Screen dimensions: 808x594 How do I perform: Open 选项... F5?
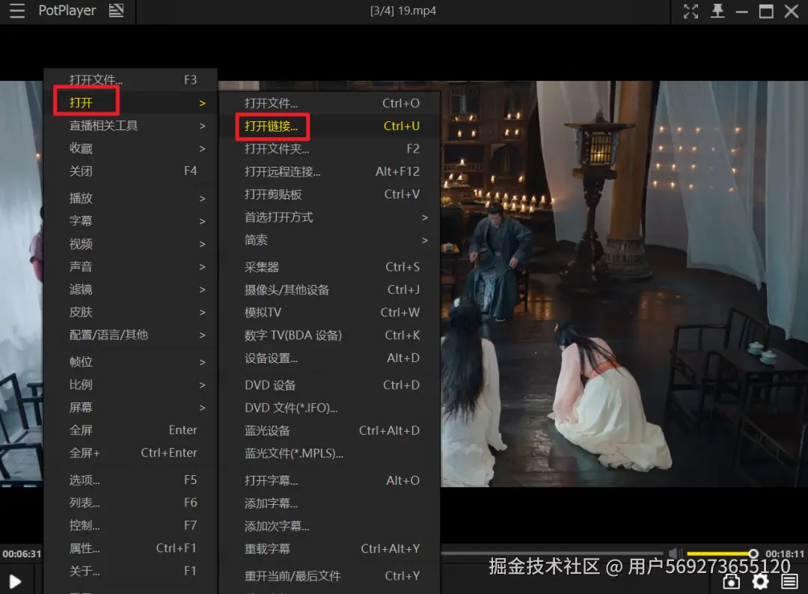click(131, 480)
